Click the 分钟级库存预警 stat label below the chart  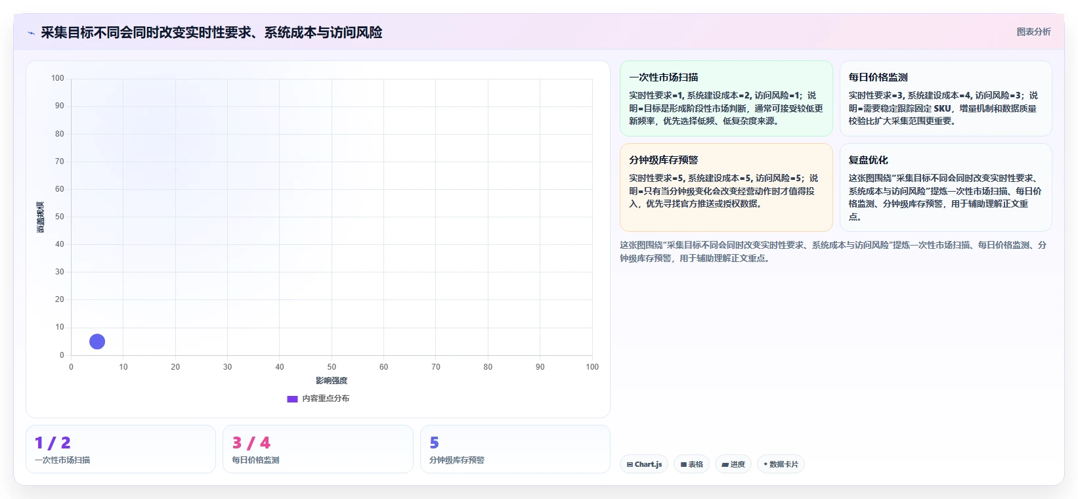tap(457, 460)
